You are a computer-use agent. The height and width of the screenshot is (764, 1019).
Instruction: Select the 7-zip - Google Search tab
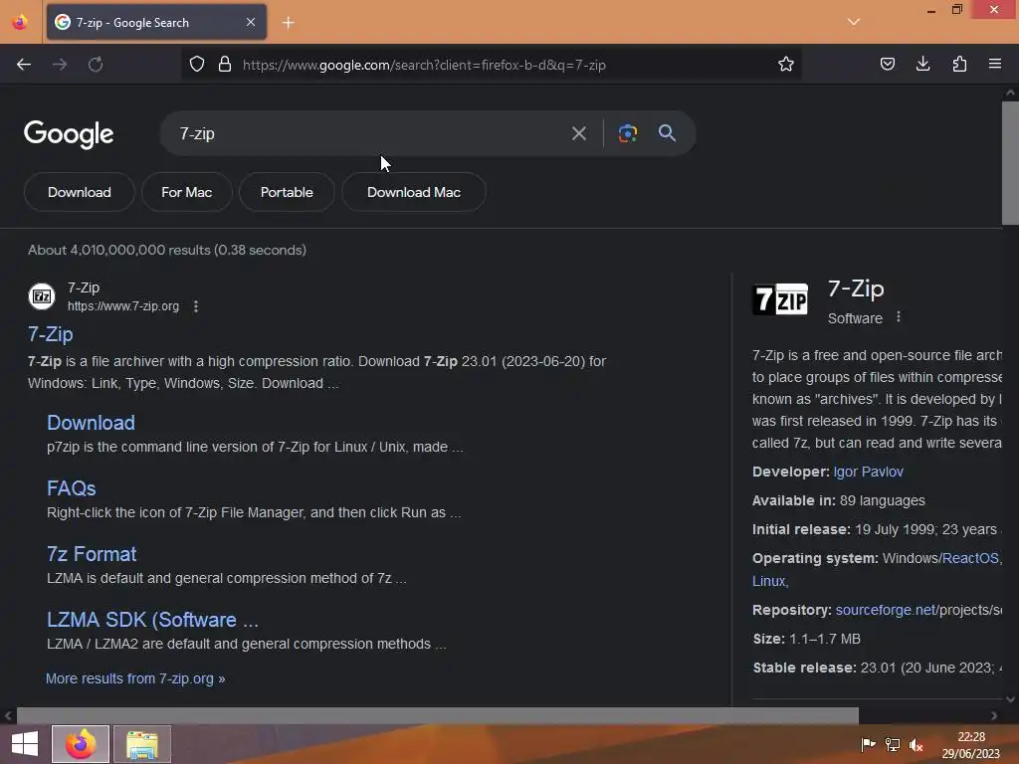point(156,22)
